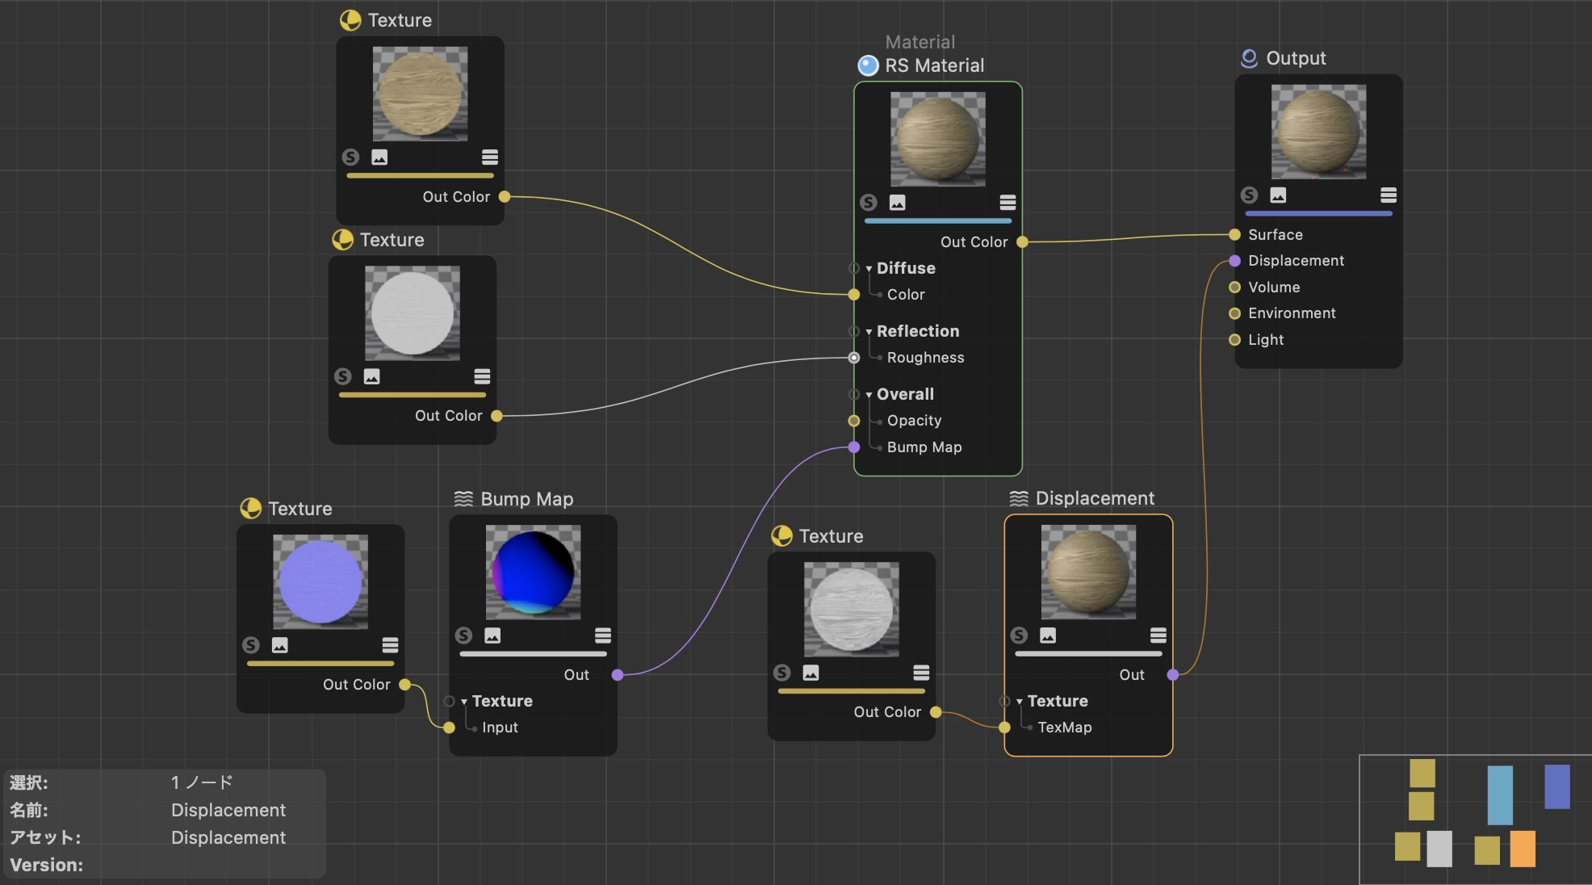
Task: Click the wood sphere thumbnail in Displacement node
Action: pyautogui.click(x=1088, y=572)
